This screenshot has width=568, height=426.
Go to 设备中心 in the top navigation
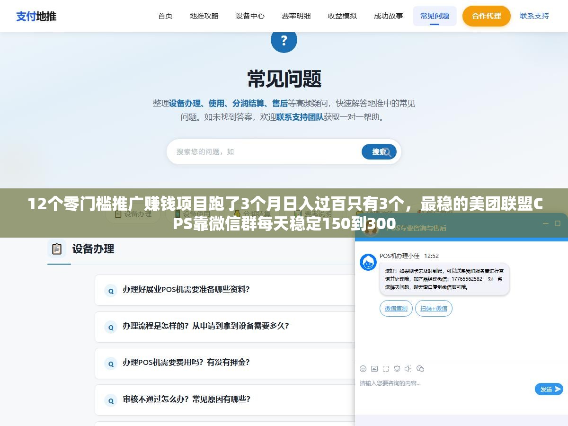tap(250, 16)
